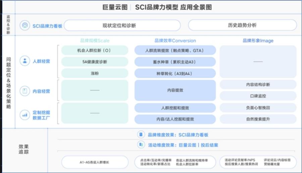Open the 负面心智挽回 box

click(258, 107)
